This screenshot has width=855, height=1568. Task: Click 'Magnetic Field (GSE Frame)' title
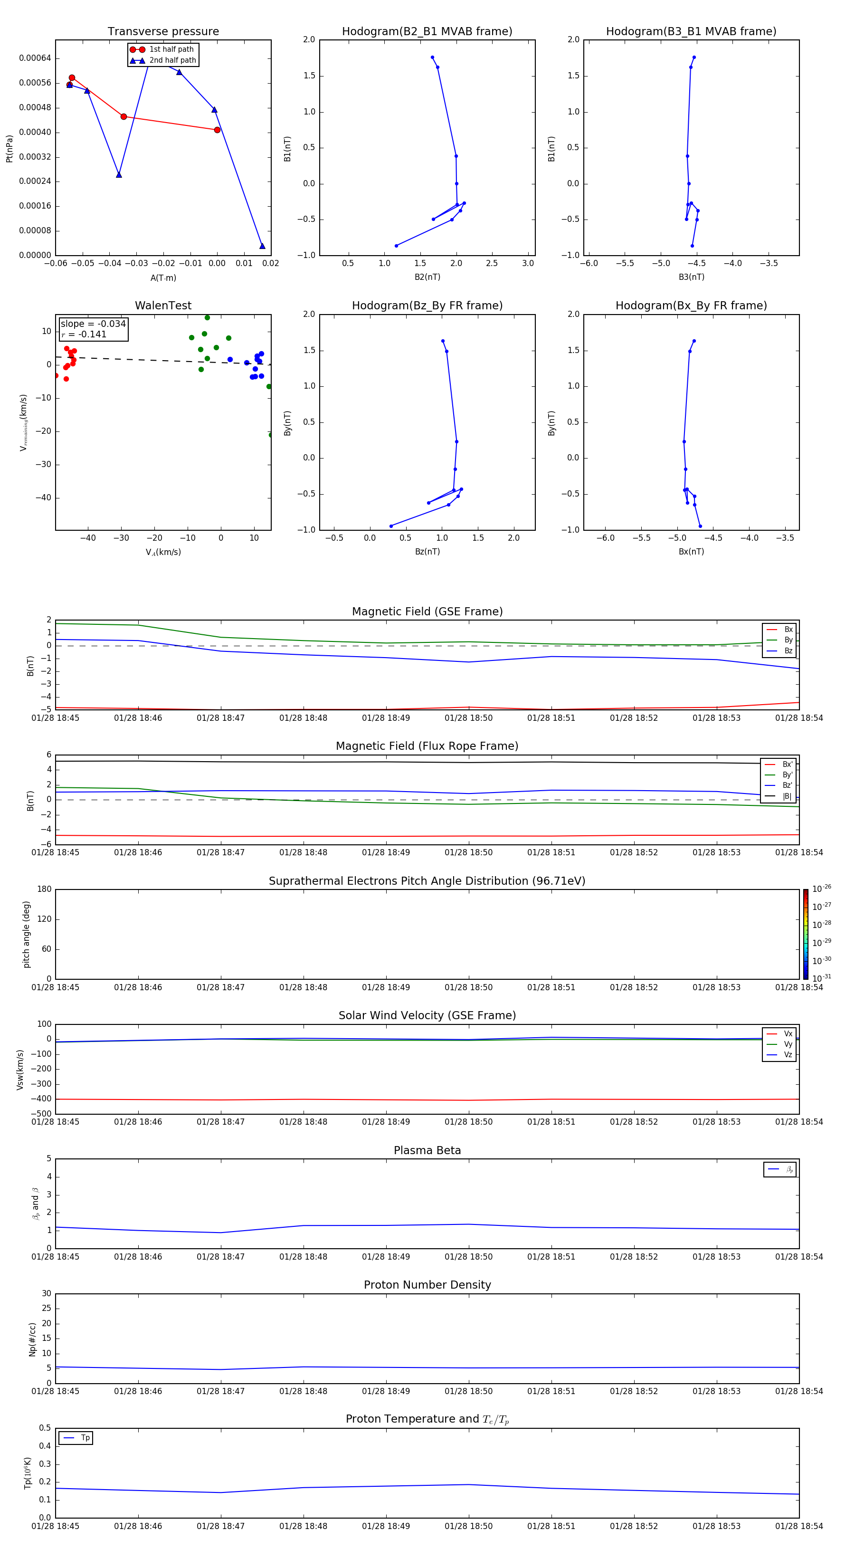click(427, 612)
